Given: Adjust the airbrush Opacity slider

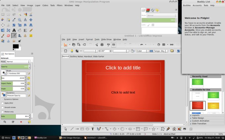Looking at the screenshot, I should coord(15,67).
